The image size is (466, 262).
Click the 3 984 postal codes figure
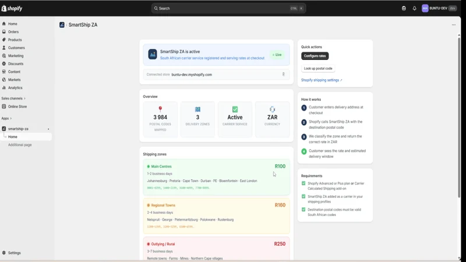(160, 118)
